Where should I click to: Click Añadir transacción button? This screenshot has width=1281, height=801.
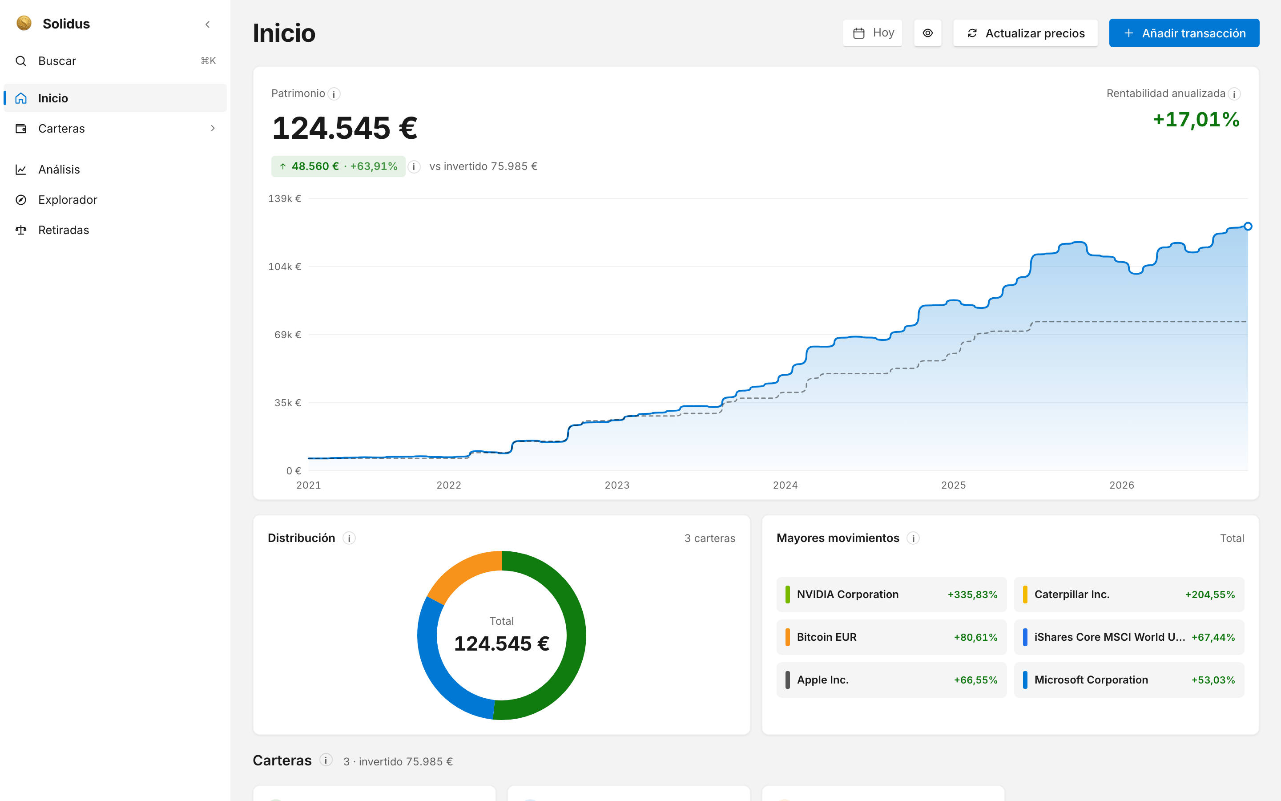(x=1184, y=33)
